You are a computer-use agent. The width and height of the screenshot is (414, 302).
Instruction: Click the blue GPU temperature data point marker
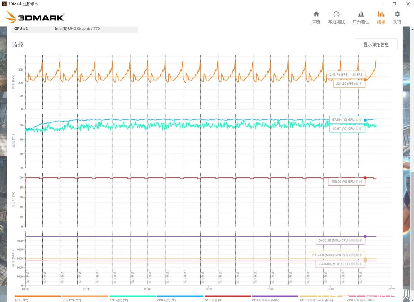[365, 120]
